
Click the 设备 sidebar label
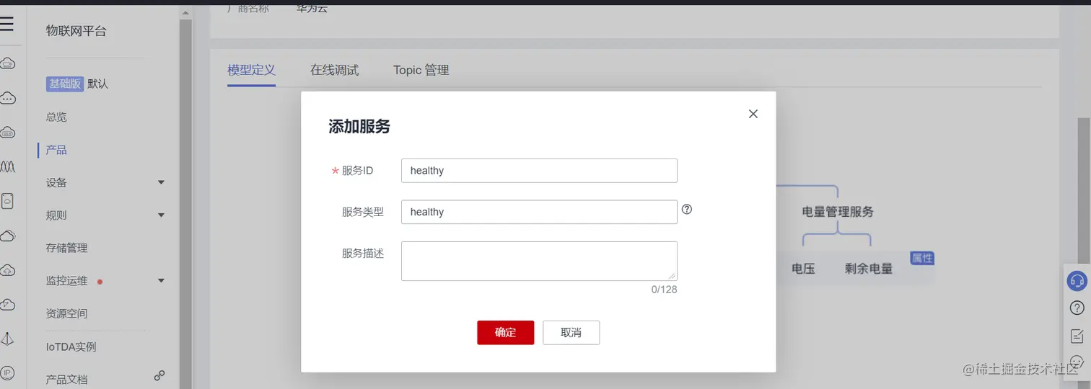[56, 182]
